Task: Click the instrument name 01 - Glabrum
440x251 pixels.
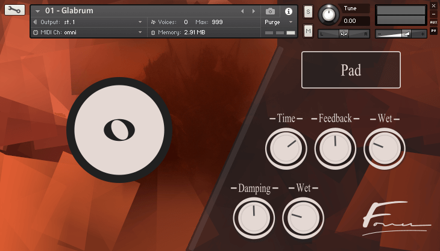Action: tap(69, 11)
